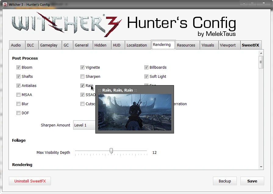The width and height of the screenshot is (273, 194).
Task: Enable Blur post processing
Action: [18, 104]
